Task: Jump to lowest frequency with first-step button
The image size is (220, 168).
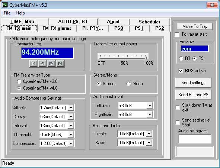Action: point(34,64)
